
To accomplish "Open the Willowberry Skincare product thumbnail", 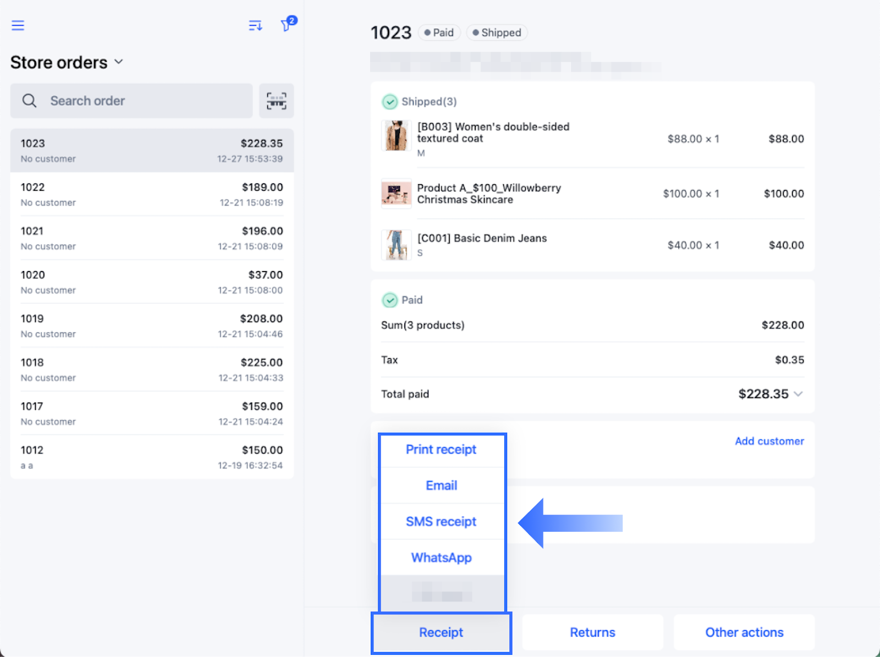I will tap(396, 194).
